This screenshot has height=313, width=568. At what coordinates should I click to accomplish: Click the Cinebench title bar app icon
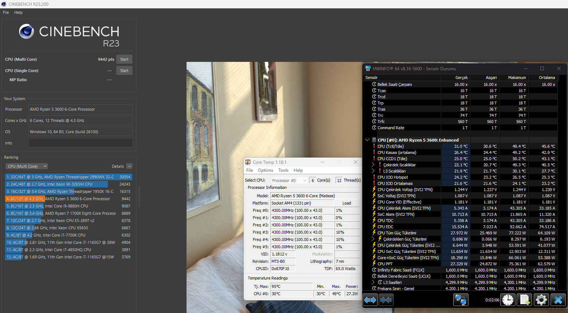(x=4, y=4)
